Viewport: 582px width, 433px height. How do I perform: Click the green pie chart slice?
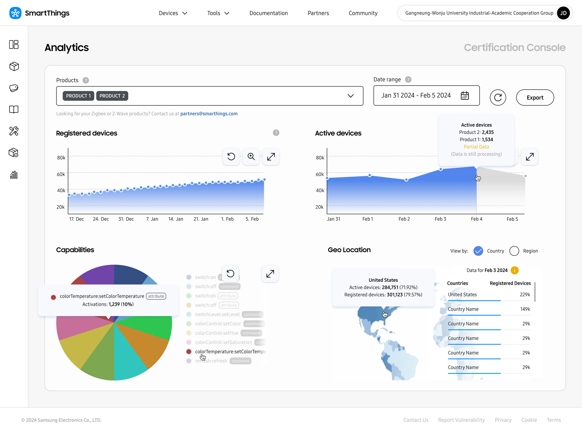[x=151, y=326]
